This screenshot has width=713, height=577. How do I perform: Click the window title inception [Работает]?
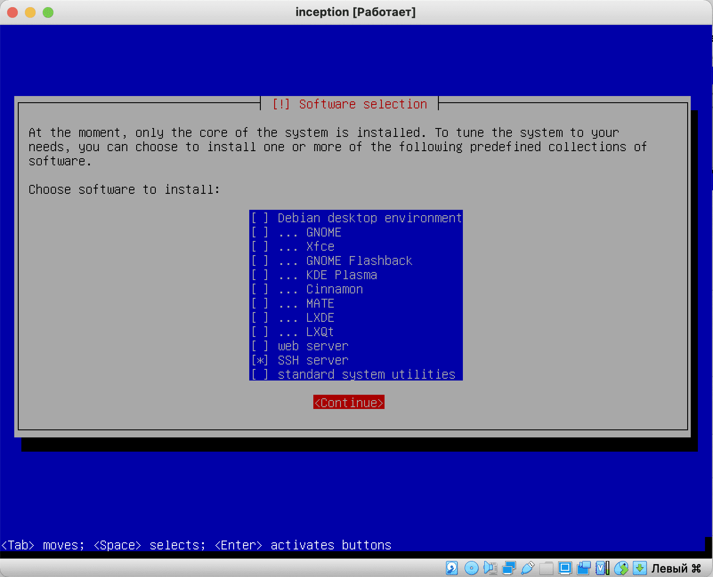356,12
